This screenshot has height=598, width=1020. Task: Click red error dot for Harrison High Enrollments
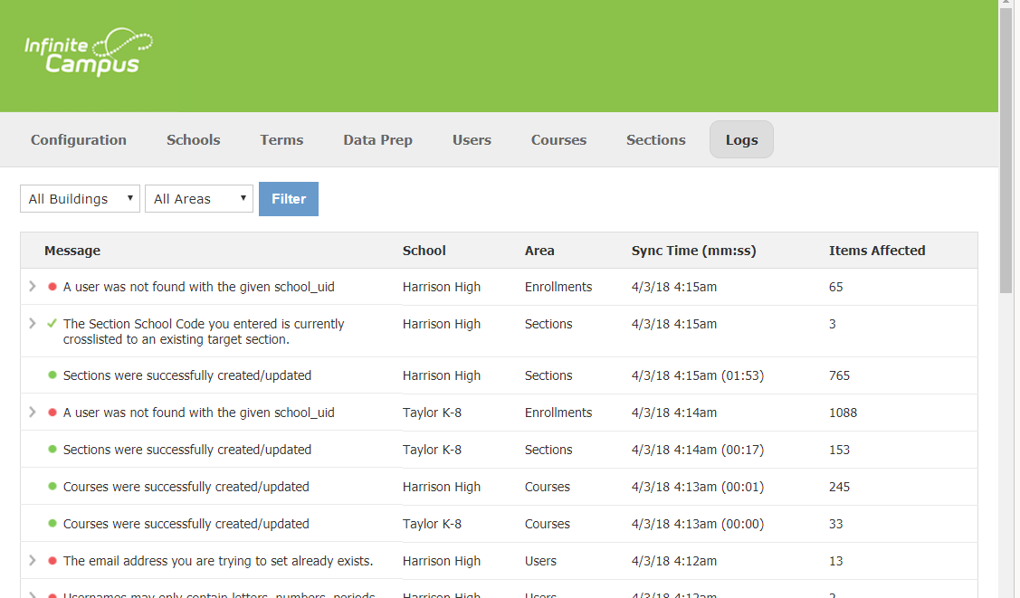point(52,287)
